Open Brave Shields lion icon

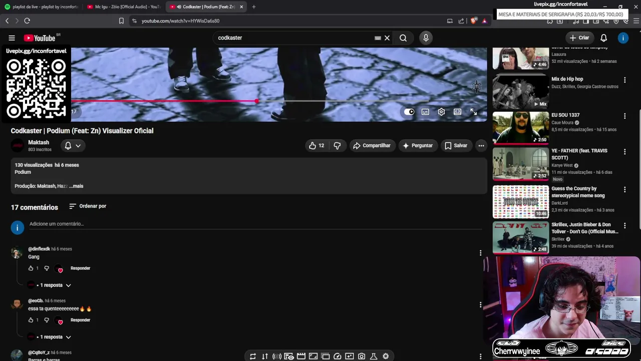pyautogui.click(x=474, y=21)
